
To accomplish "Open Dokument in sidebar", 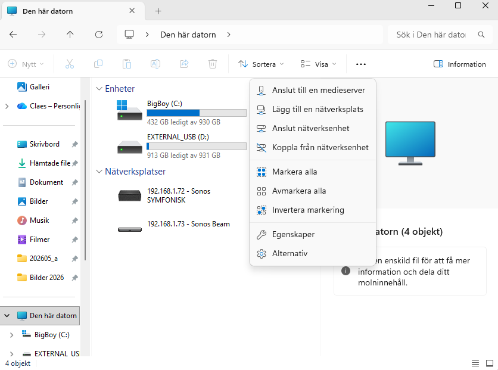I will coord(40,182).
